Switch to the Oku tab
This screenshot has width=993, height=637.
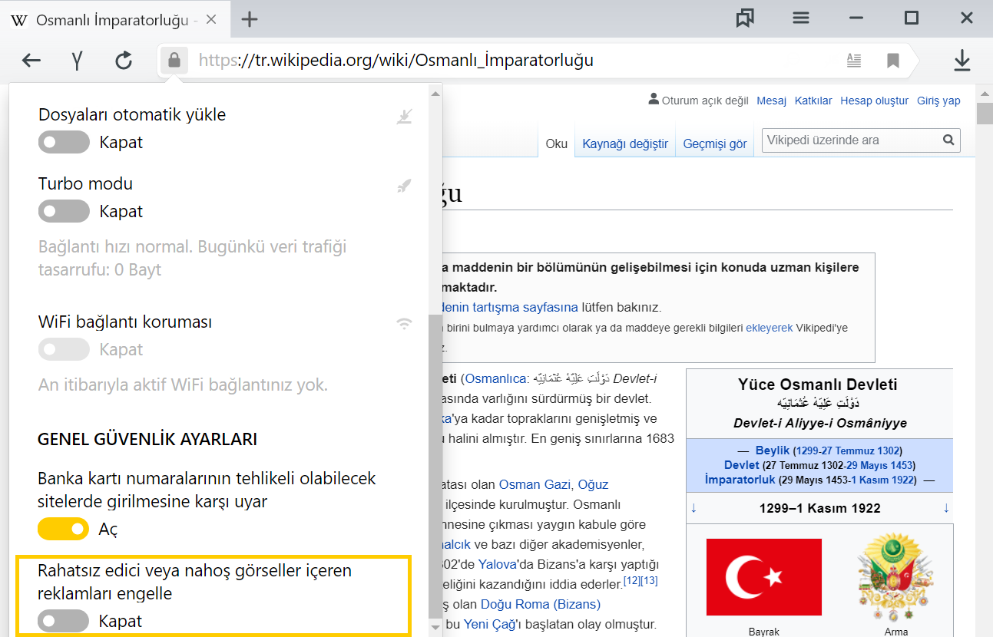(556, 144)
